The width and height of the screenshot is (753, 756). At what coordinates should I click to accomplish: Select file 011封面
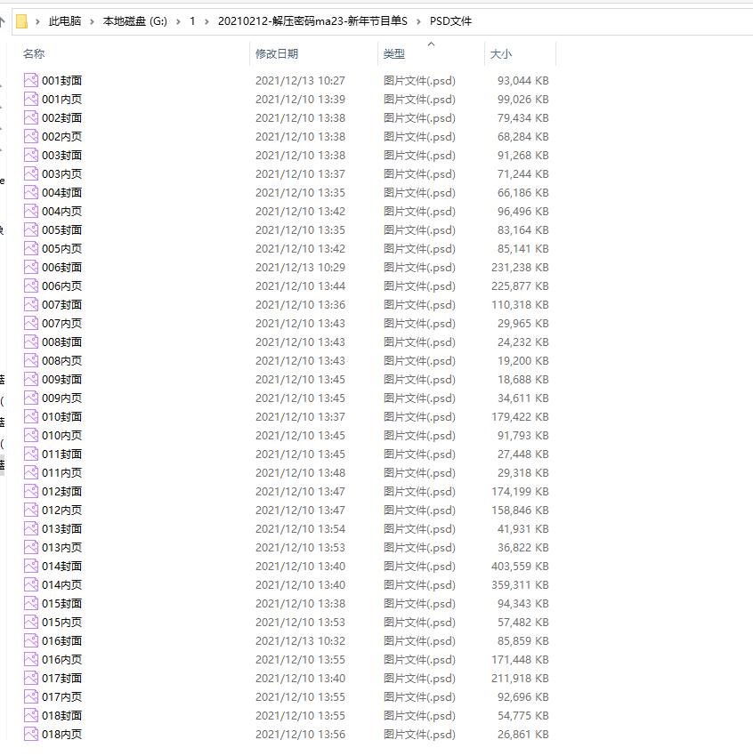61,454
